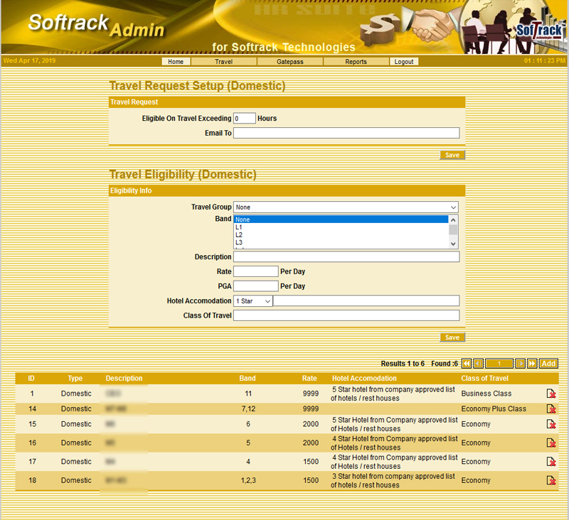
Task: Click the Add button above the table
Action: (548, 364)
